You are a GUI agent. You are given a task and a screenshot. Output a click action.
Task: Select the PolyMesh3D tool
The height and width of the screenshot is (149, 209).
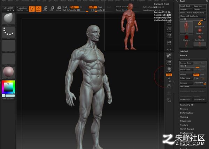(200, 38)
